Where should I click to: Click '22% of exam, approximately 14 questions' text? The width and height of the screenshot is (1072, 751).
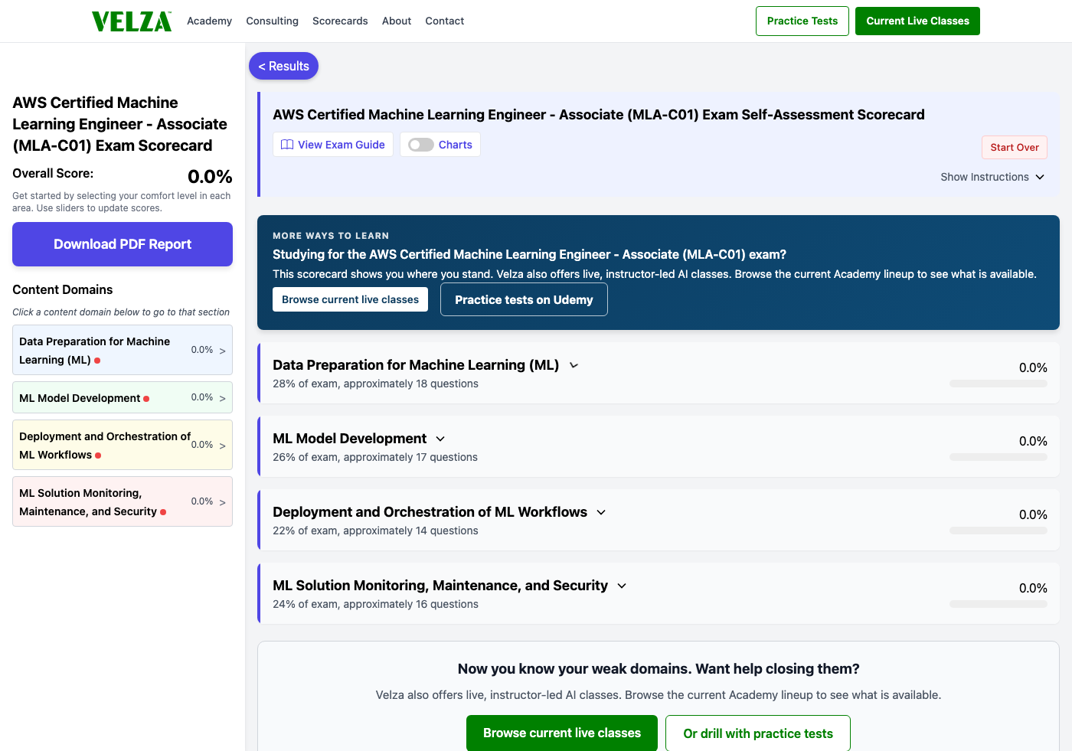[375, 531]
